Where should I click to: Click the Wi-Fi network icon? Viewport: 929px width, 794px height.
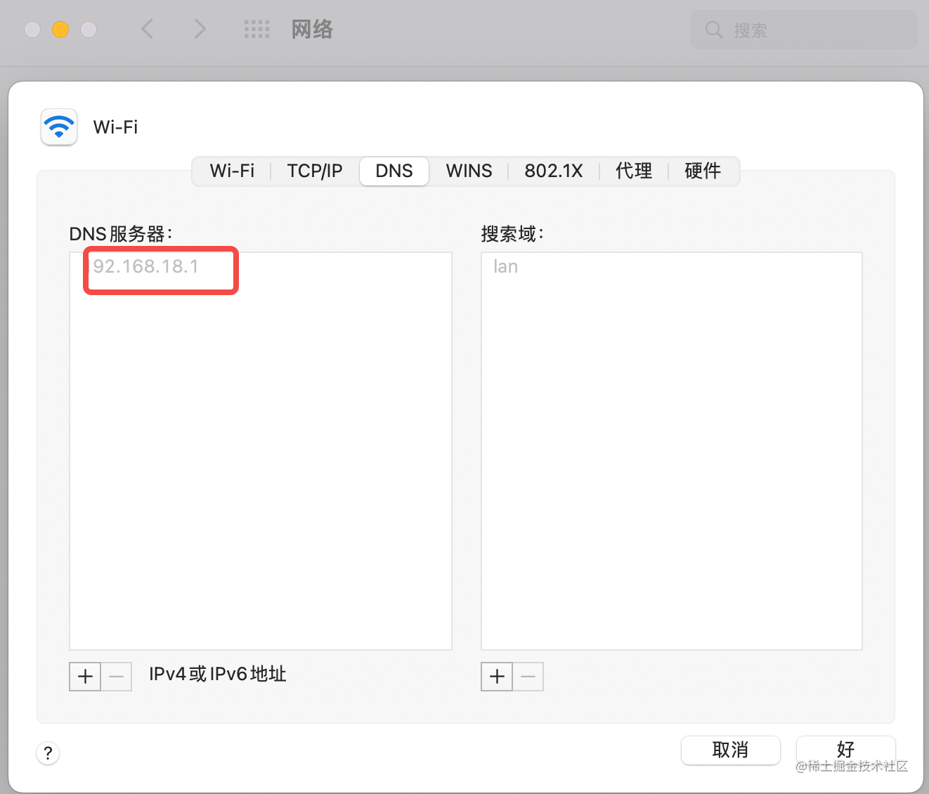(59, 127)
